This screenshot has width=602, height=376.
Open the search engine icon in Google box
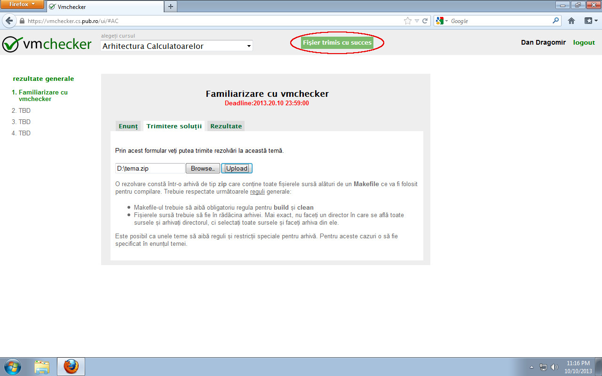(x=439, y=21)
